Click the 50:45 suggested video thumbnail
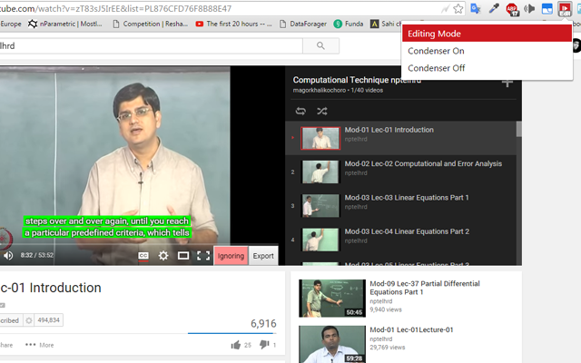581x363 pixels. (x=332, y=299)
